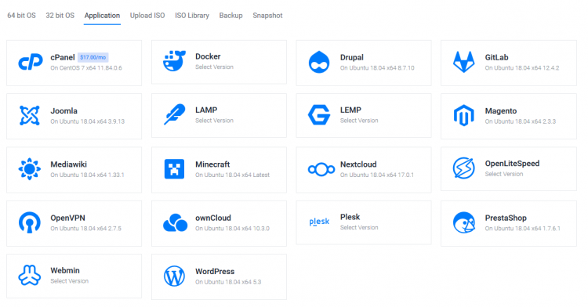This screenshot has height=307, width=588.
Task: Click the Docker whale icon
Action: pos(174,61)
